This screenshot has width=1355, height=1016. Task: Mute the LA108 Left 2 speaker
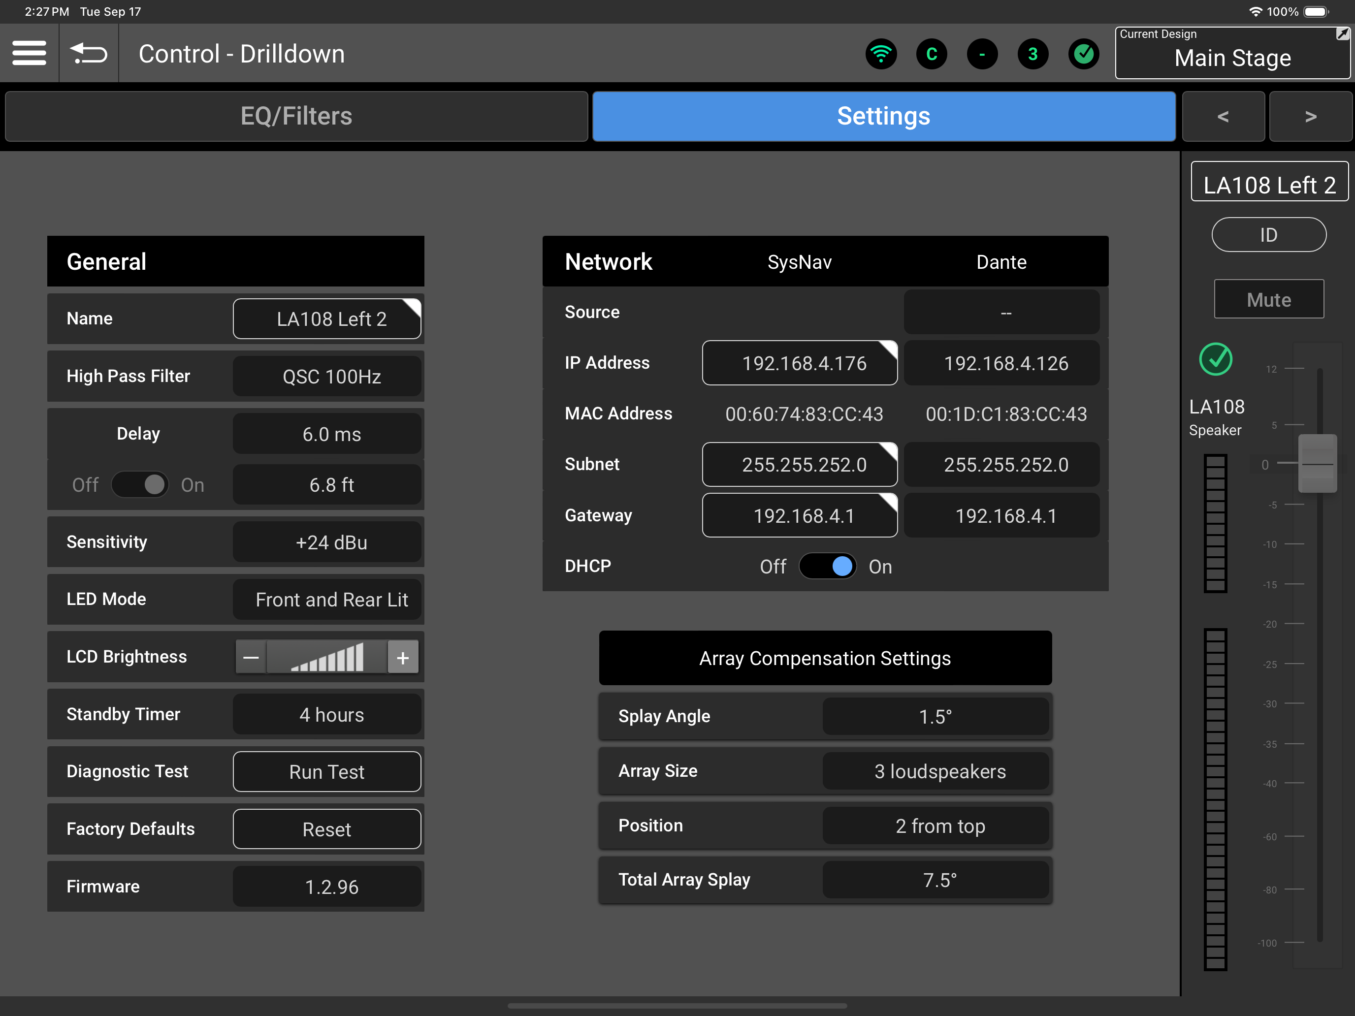1269,299
